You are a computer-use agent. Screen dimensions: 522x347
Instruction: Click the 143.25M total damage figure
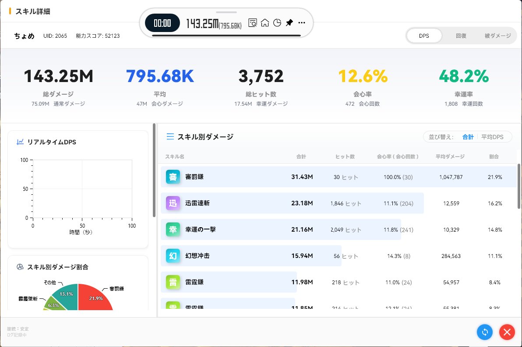pyautogui.click(x=58, y=76)
